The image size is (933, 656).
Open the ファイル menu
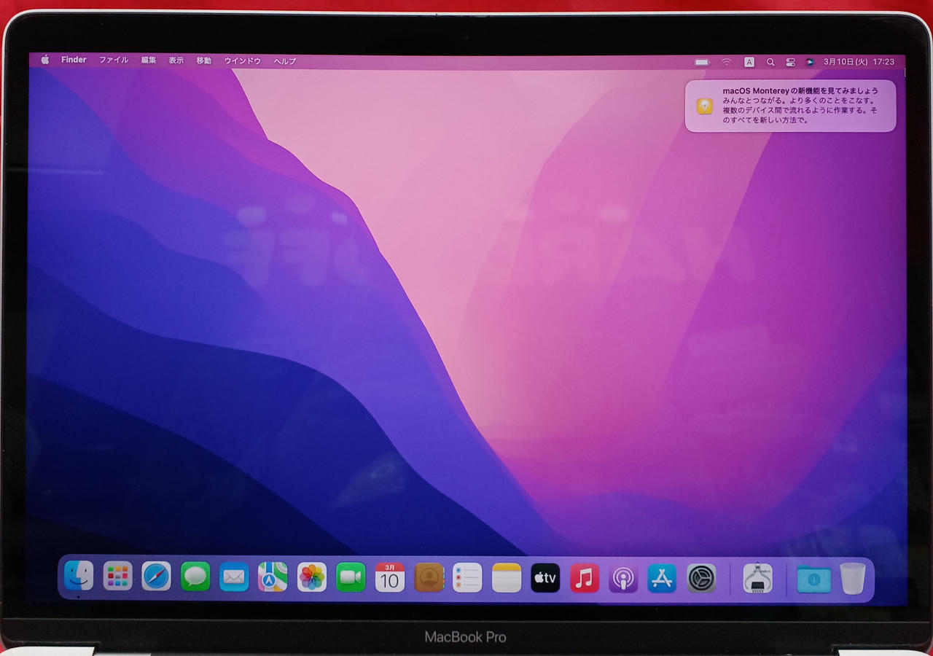[114, 60]
